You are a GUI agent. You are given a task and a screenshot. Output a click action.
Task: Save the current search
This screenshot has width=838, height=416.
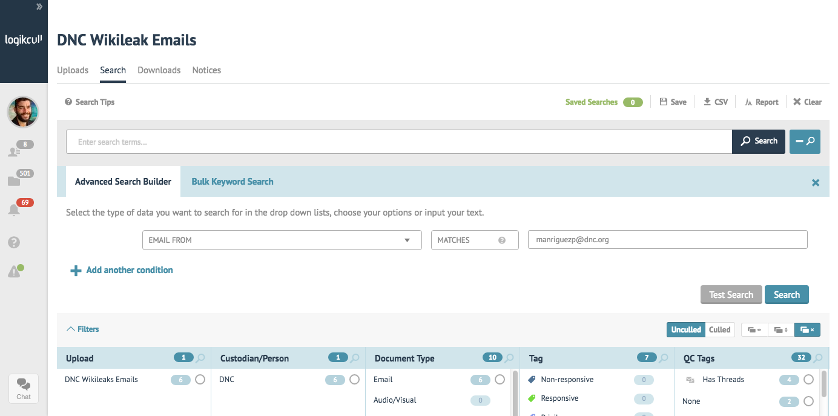[x=673, y=102]
